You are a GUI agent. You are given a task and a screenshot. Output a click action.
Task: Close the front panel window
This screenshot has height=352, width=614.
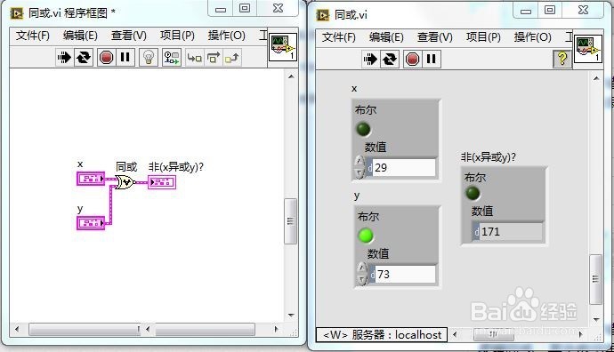pos(583,10)
